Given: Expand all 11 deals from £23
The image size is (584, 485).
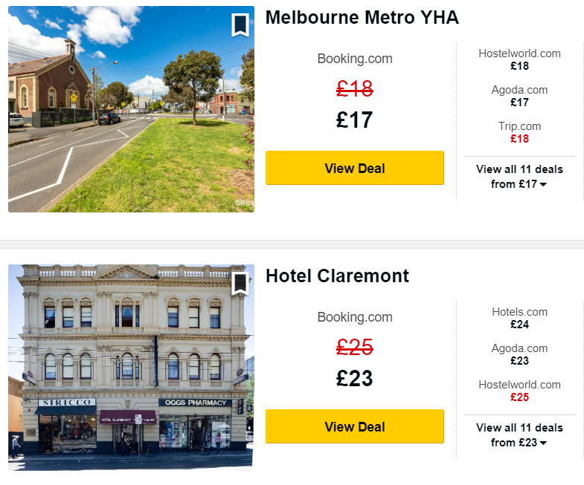Looking at the screenshot, I should [519, 435].
